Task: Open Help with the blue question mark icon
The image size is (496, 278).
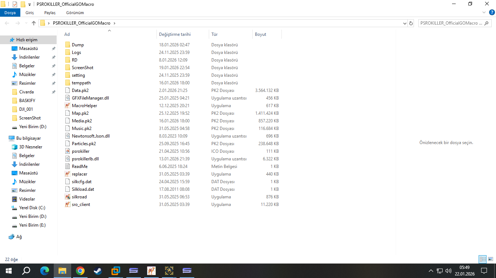Action: (x=492, y=12)
